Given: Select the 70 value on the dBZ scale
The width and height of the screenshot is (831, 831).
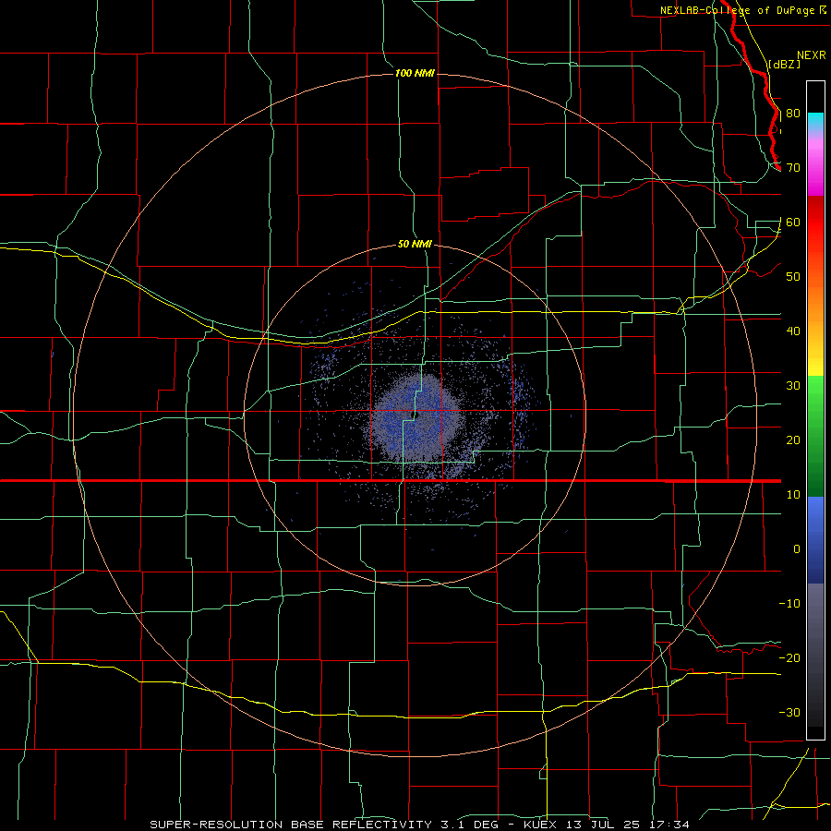Looking at the screenshot, I should pyautogui.click(x=793, y=168).
